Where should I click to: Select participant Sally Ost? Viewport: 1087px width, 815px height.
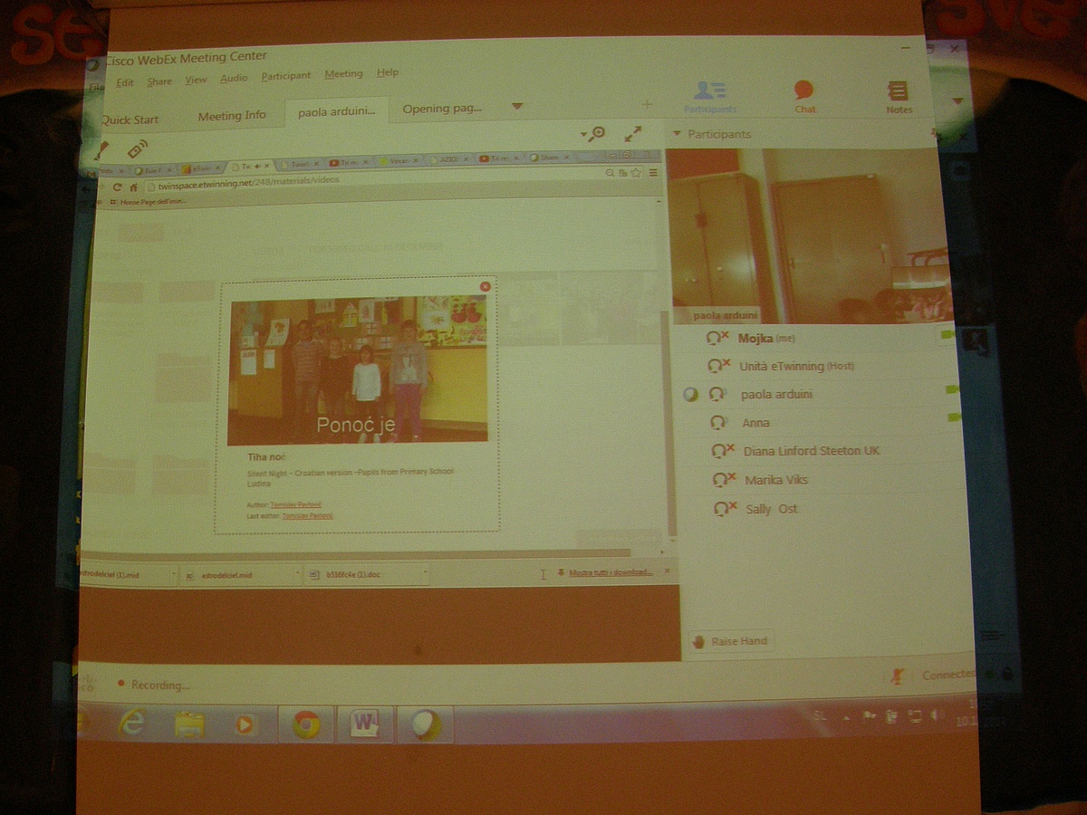click(x=772, y=508)
